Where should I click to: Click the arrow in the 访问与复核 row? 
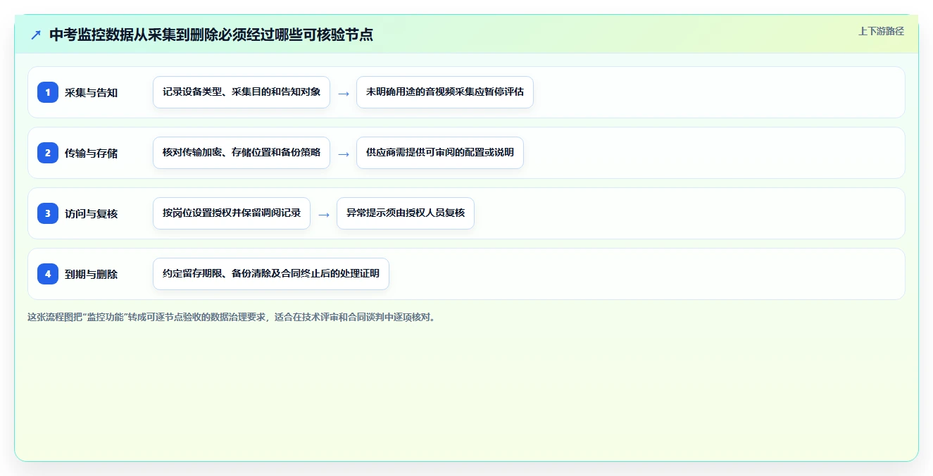pos(324,214)
